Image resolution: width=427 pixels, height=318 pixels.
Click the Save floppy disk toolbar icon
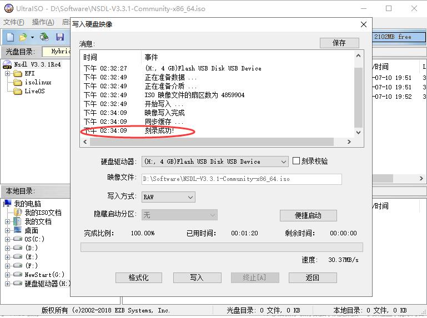(59, 37)
